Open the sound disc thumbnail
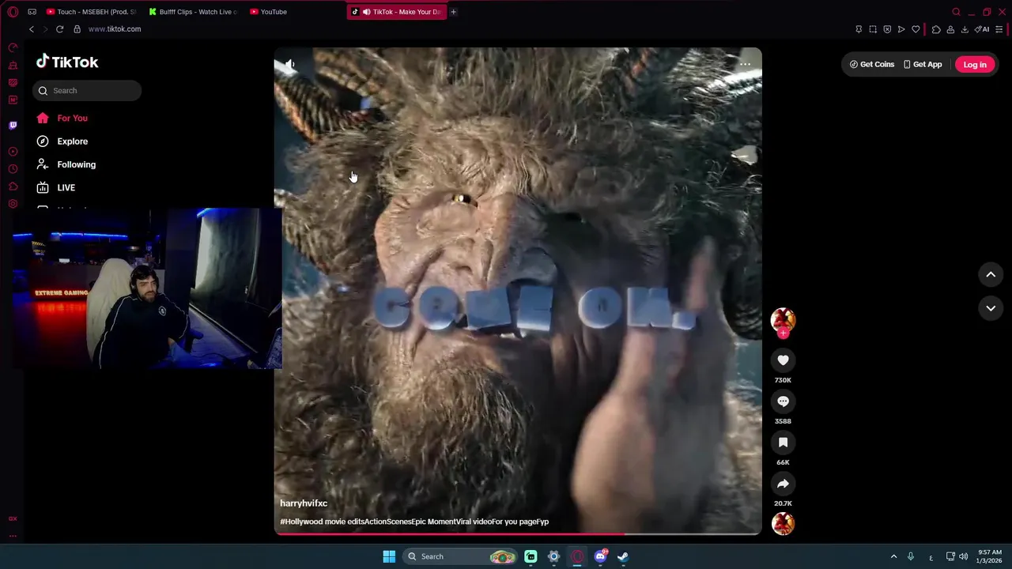1012x569 pixels. 783,523
